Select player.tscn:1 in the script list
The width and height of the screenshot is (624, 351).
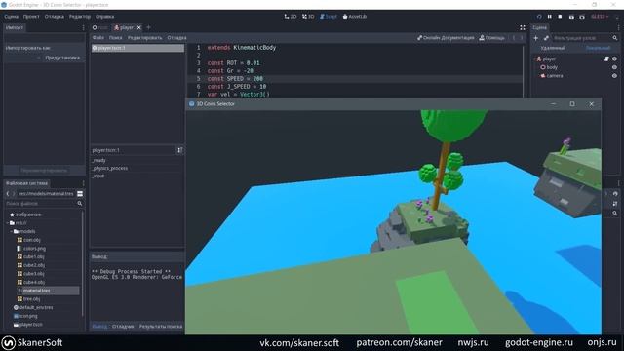(137, 48)
